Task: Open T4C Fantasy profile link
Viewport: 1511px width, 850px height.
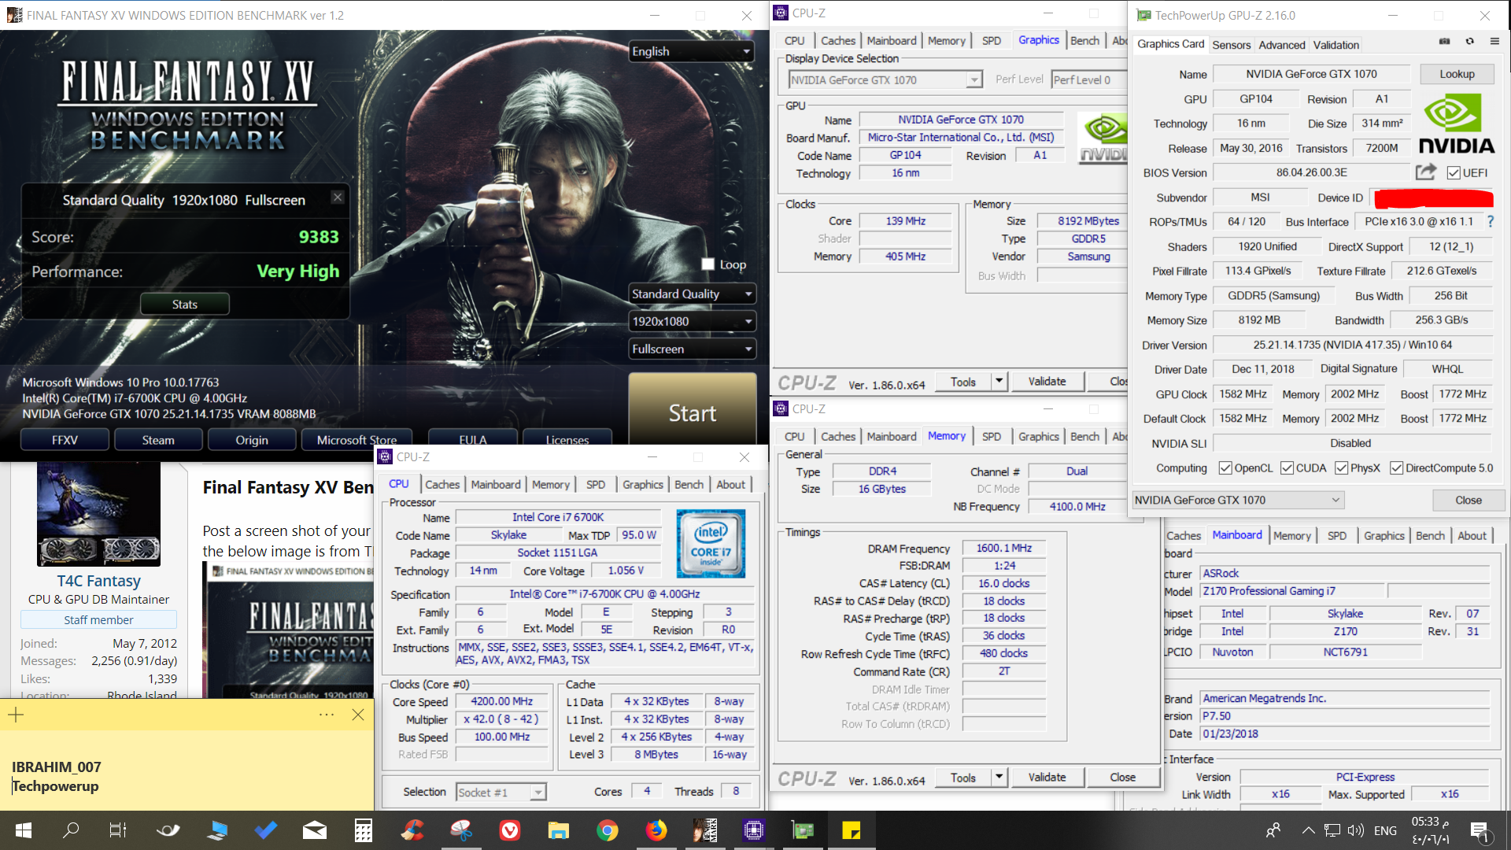Action: point(98,581)
